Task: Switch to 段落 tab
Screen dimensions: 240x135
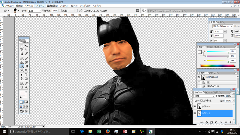Action: click(220, 22)
